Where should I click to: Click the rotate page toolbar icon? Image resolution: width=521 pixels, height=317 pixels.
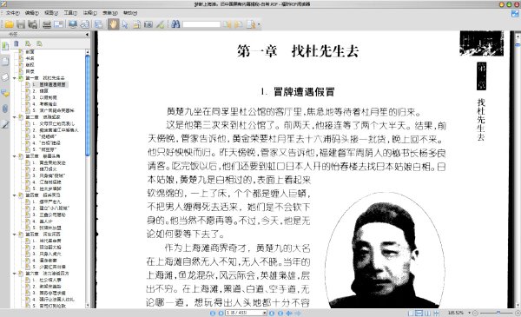coord(85,24)
